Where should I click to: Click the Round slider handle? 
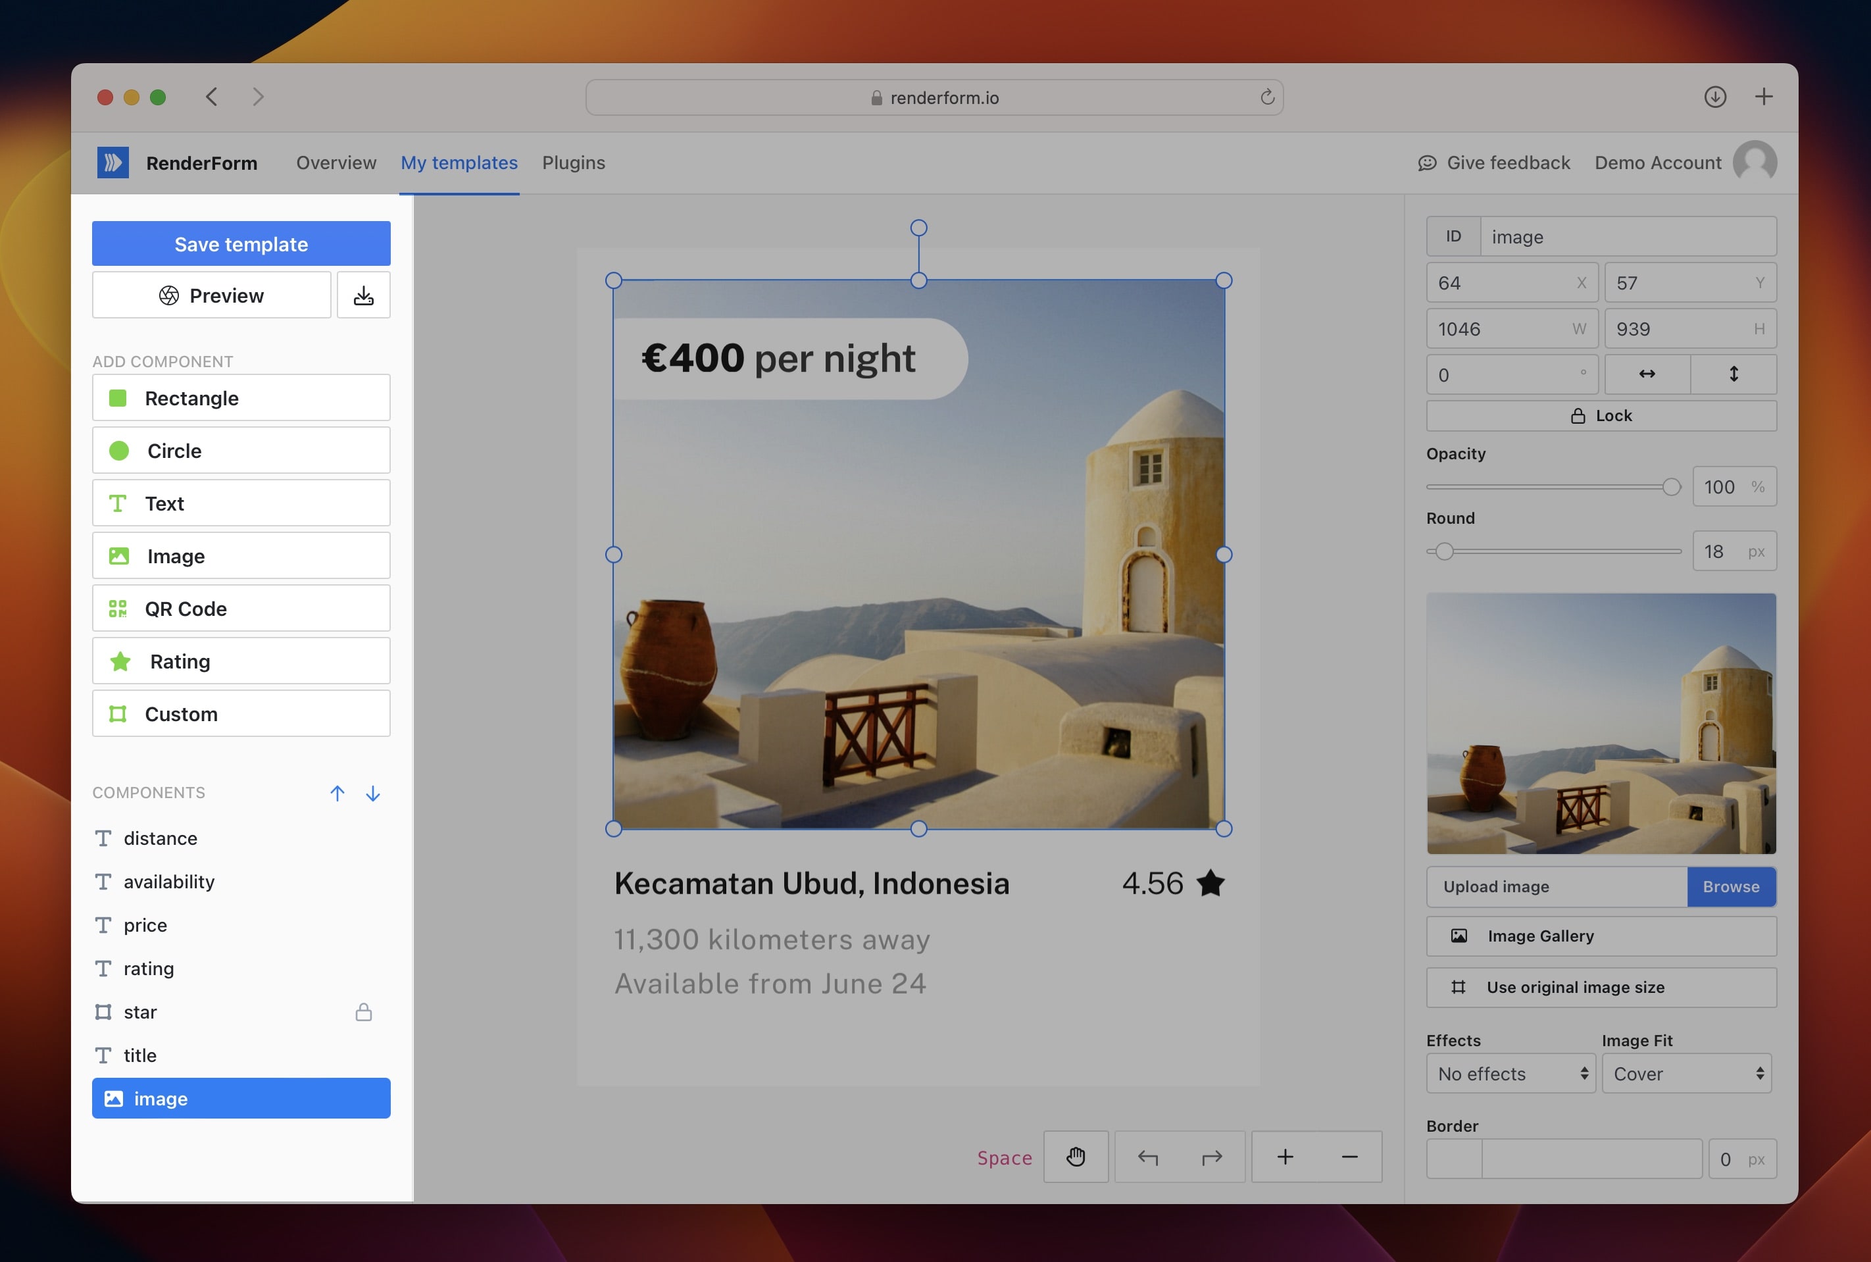1445,551
